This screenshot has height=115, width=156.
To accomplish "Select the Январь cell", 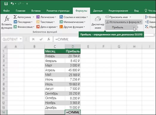I will click(x=55, y=56).
